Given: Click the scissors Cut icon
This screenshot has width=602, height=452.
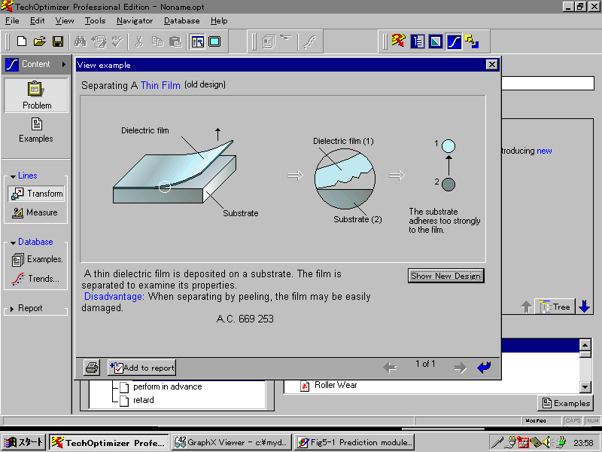Looking at the screenshot, I should [x=139, y=41].
